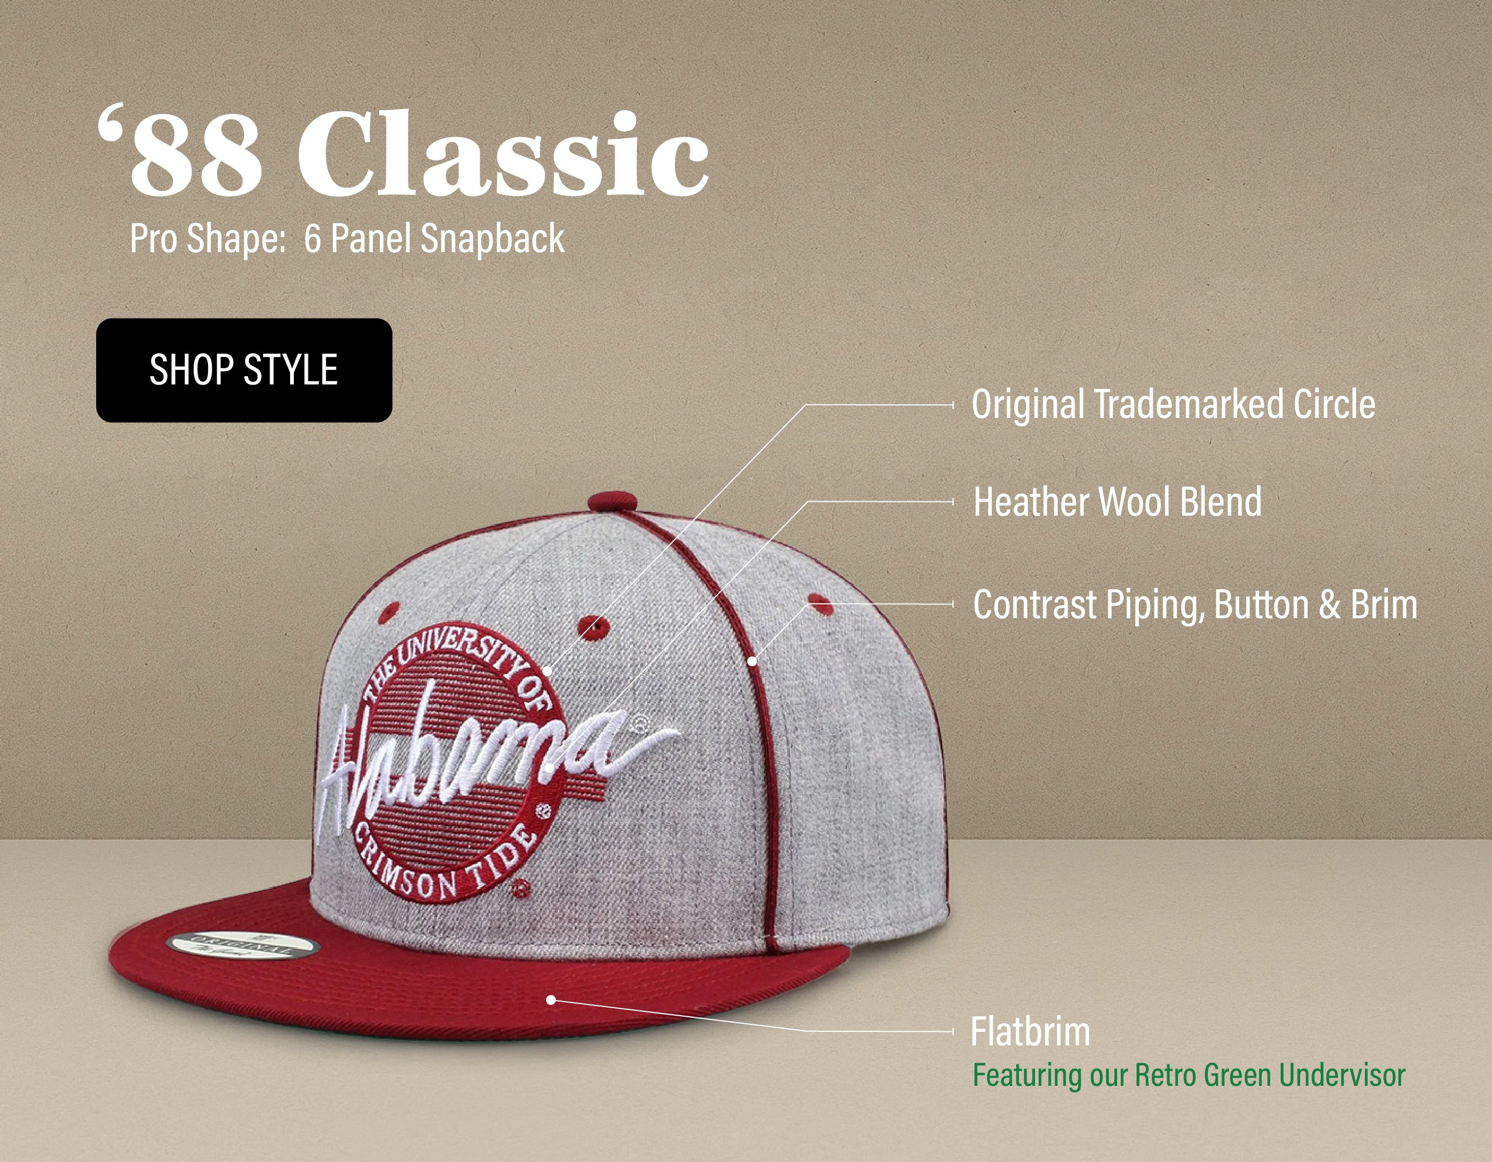This screenshot has height=1162, width=1492.
Task: Click the SHOP STYLE button
Action: click(x=244, y=370)
